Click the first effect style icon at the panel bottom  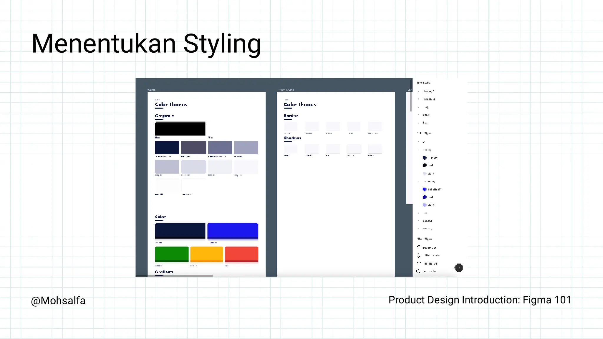(x=419, y=247)
